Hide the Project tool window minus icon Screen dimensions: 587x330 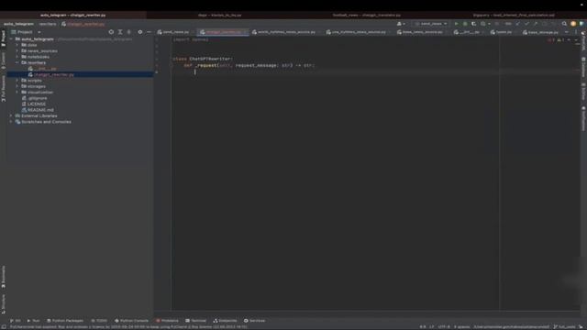click(149, 32)
